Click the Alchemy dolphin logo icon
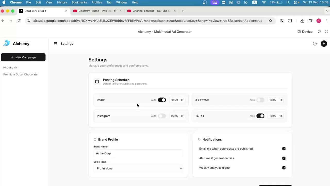 pyautogui.click(x=7, y=43)
